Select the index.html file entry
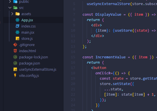 pyautogui.click(x=27, y=51)
